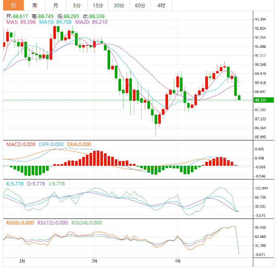Switch to the weekly 周 tab
Screen dimensions: 277x270
[35, 5]
